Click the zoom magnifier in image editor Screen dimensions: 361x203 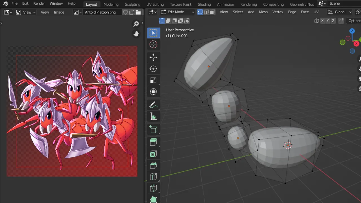136,24
